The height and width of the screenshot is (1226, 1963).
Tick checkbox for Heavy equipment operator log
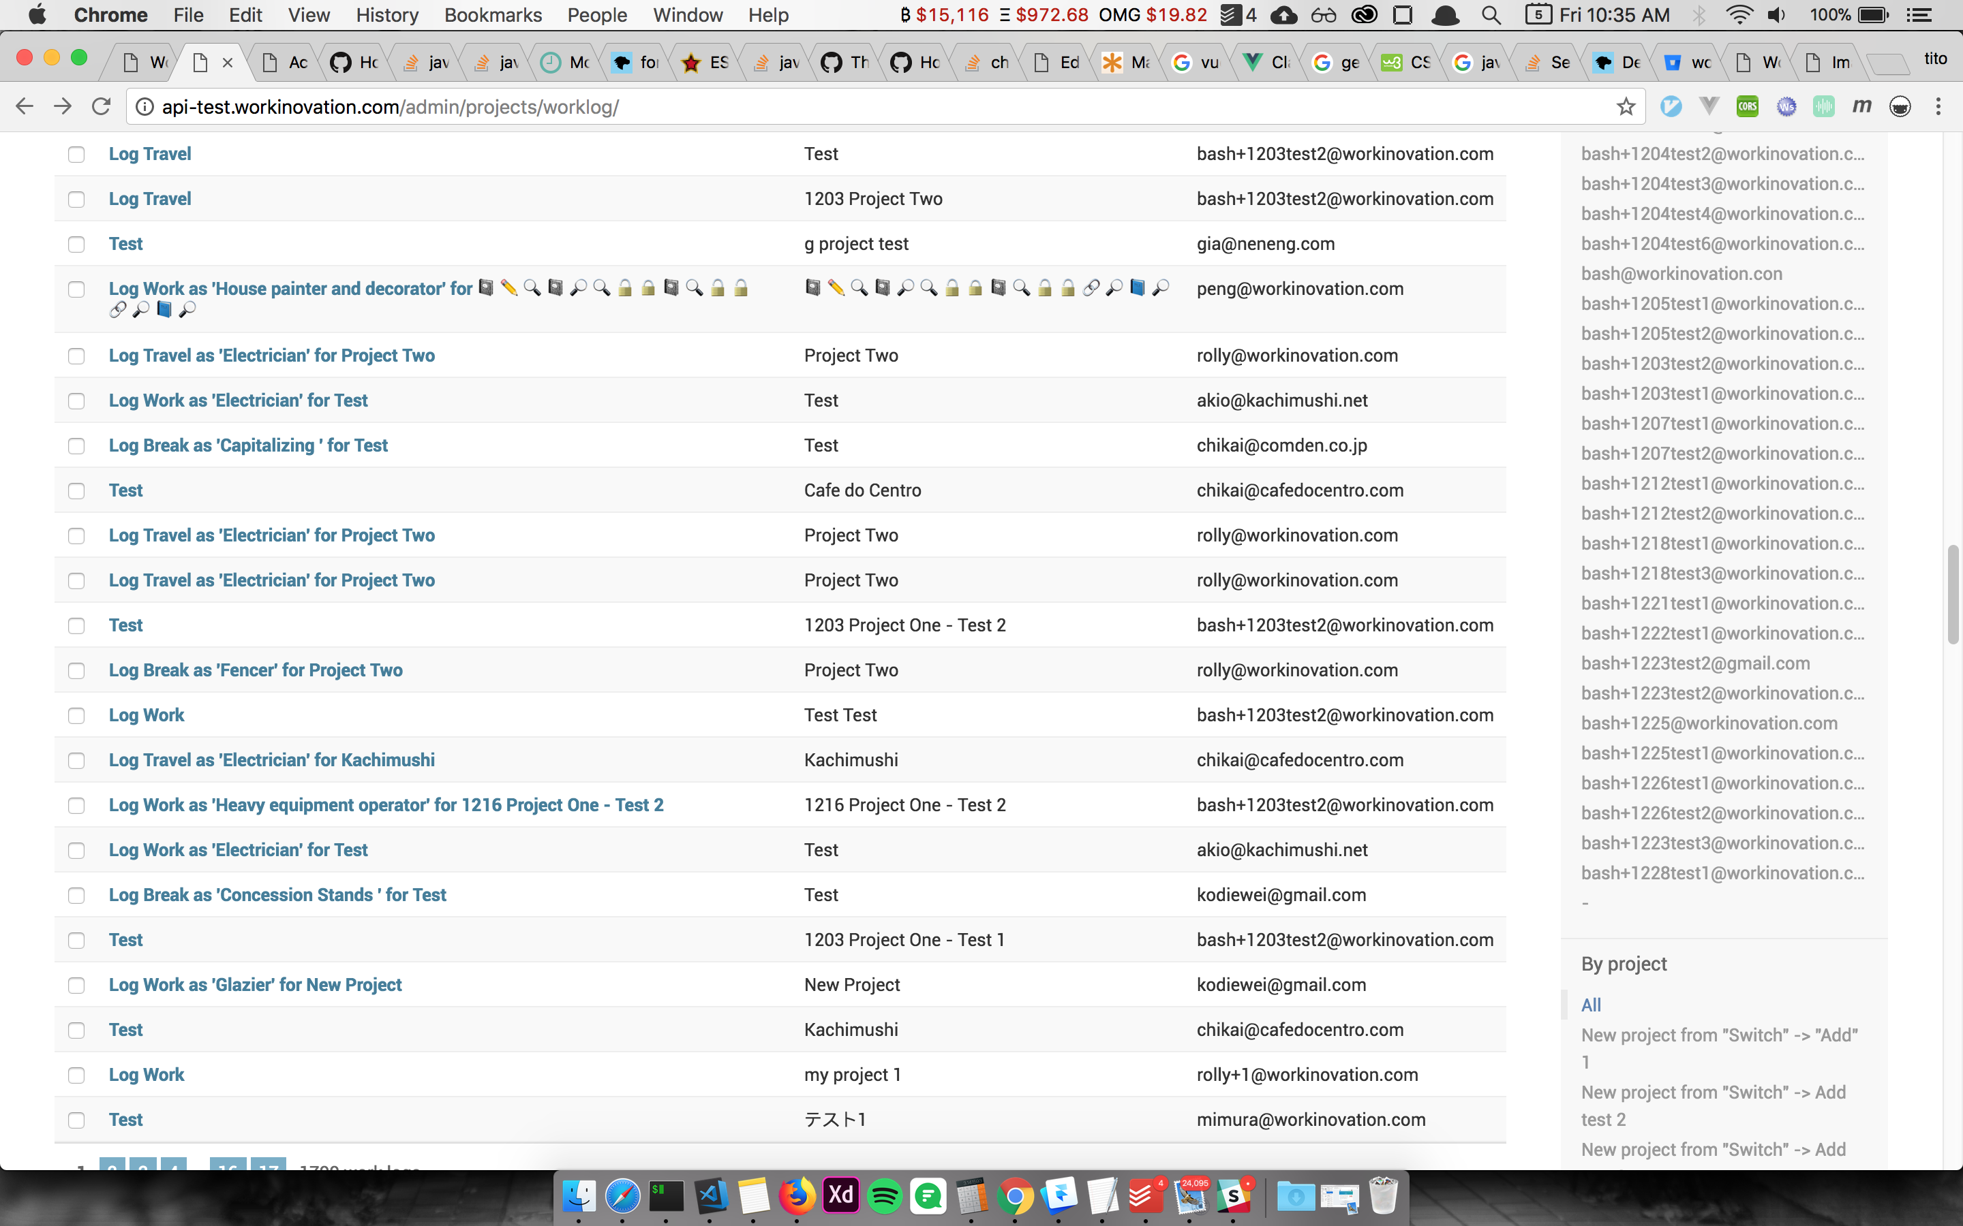(x=76, y=805)
